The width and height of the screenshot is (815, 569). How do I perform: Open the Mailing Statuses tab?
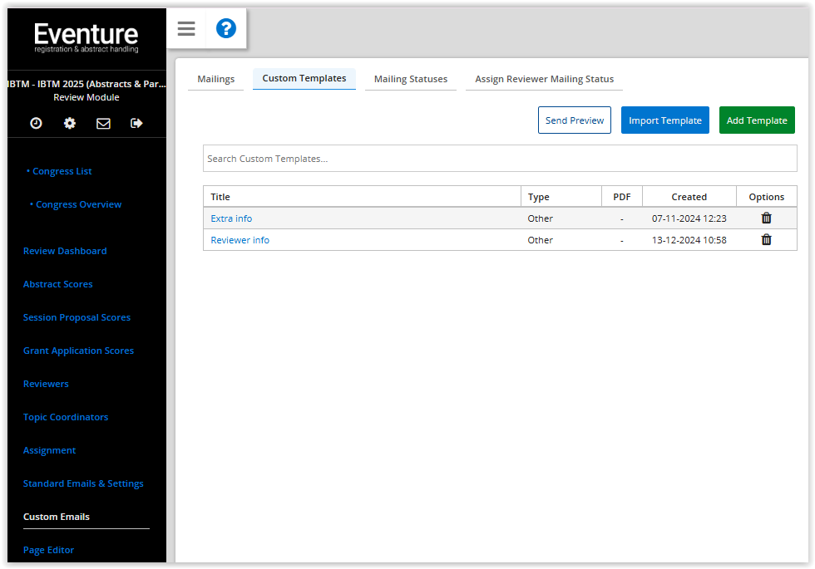[x=410, y=78]
